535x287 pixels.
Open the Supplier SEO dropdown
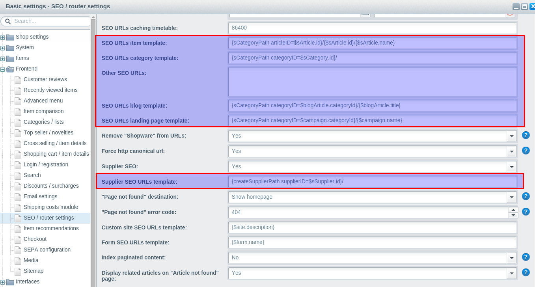(x=511, y=166)
